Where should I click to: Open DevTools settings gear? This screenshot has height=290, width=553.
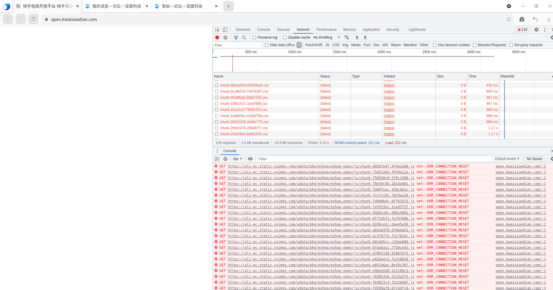click(x=536, y=30)
